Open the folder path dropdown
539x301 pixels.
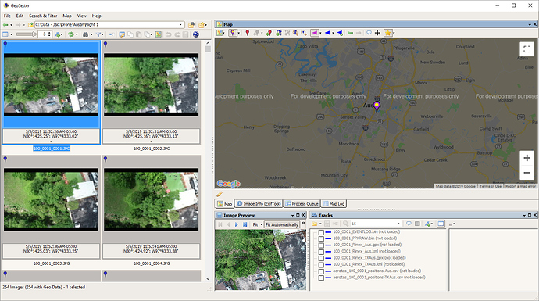coord(180,25)
